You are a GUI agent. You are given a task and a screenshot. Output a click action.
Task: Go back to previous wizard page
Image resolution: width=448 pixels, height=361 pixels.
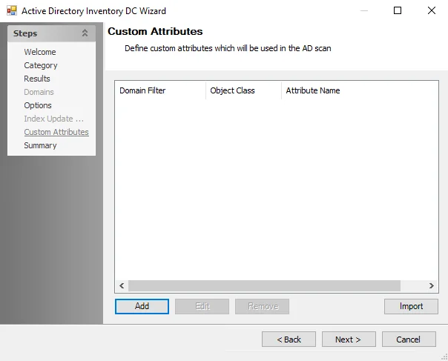(x=289, y=340)
